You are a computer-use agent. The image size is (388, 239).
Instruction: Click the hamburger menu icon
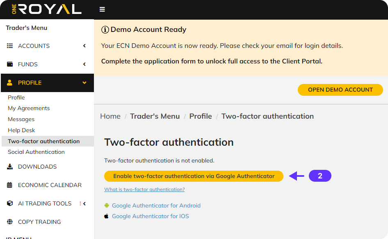click(102, 10)
